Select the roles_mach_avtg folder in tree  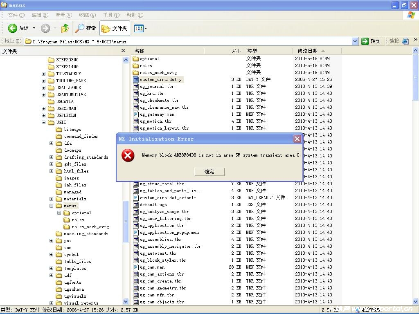tap(90, 227)
